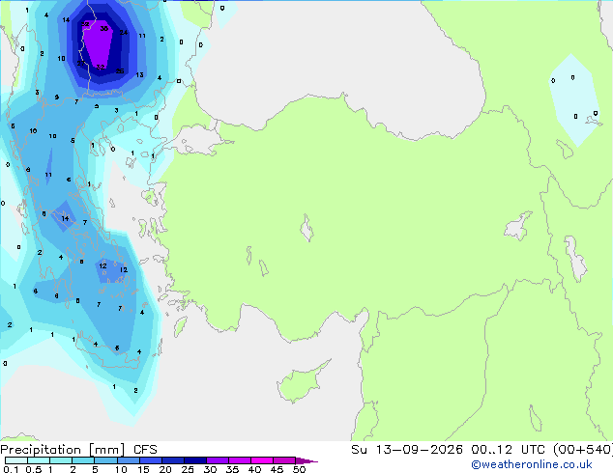Click the '(00+540)' forecast offset text
Screen dimensions: 613x473
(x=582, y=450)
